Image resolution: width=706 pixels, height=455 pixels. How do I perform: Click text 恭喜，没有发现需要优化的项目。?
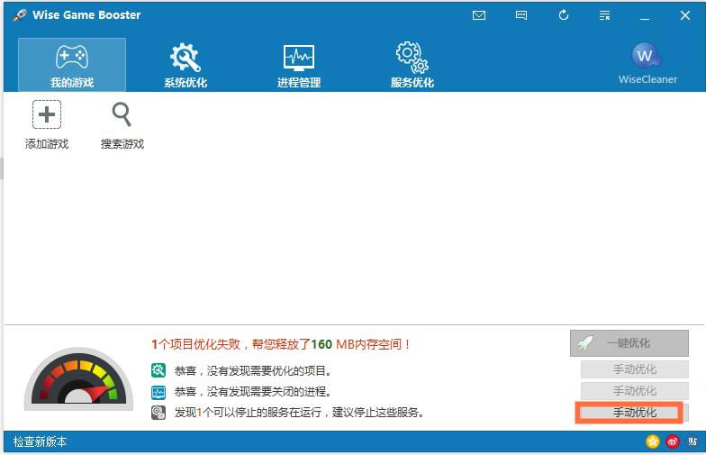point(254,371)
